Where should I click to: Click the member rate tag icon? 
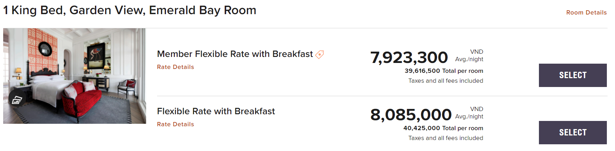point(320,54)
